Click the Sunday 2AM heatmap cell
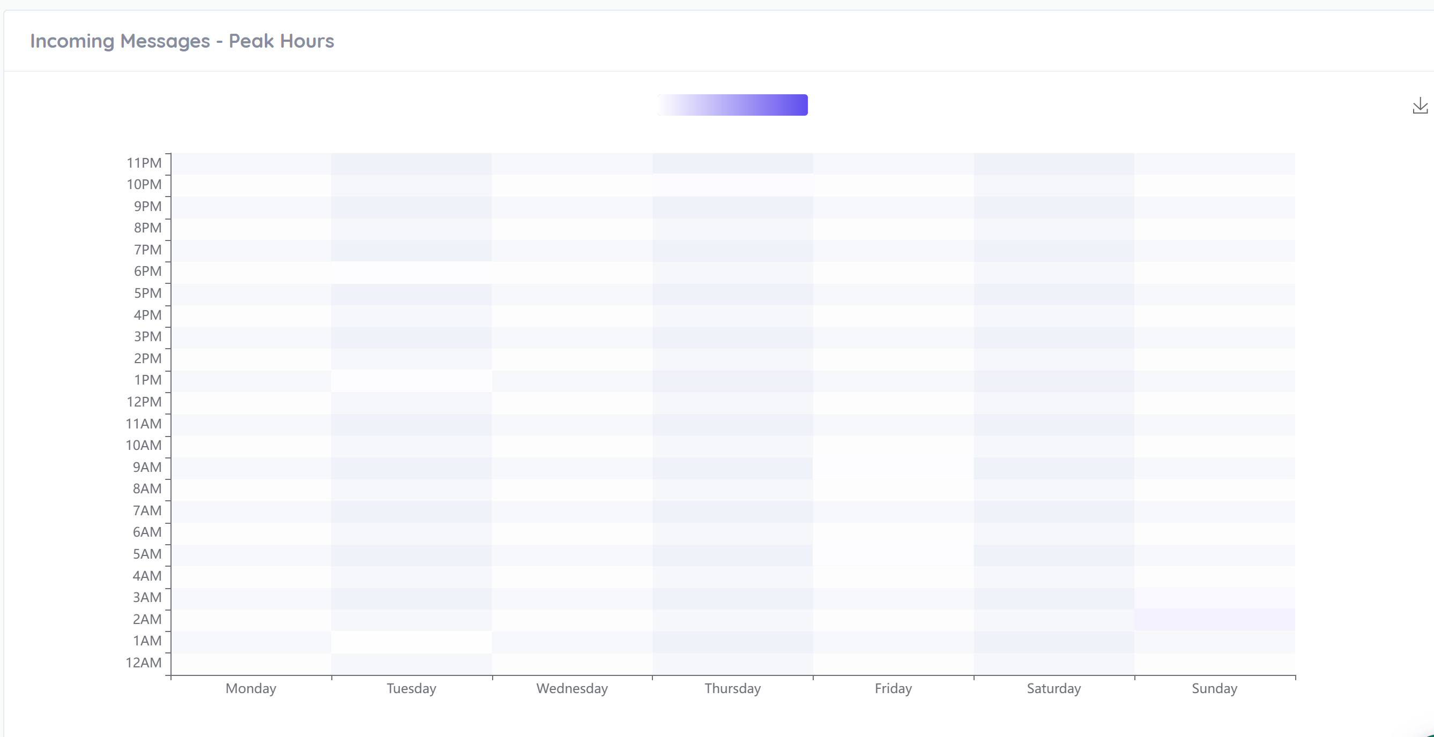 [1215, 620]
